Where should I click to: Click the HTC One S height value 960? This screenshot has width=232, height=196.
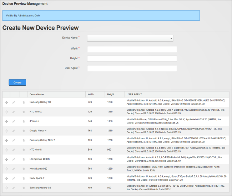pyautogui.click(x=109, y=150)
